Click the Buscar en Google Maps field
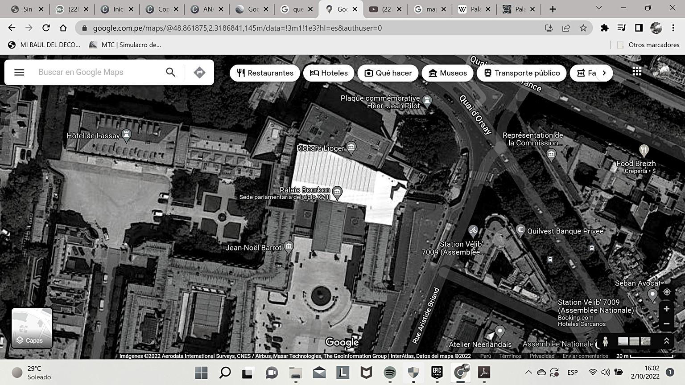685x385 pixels. tap(98, 72)
